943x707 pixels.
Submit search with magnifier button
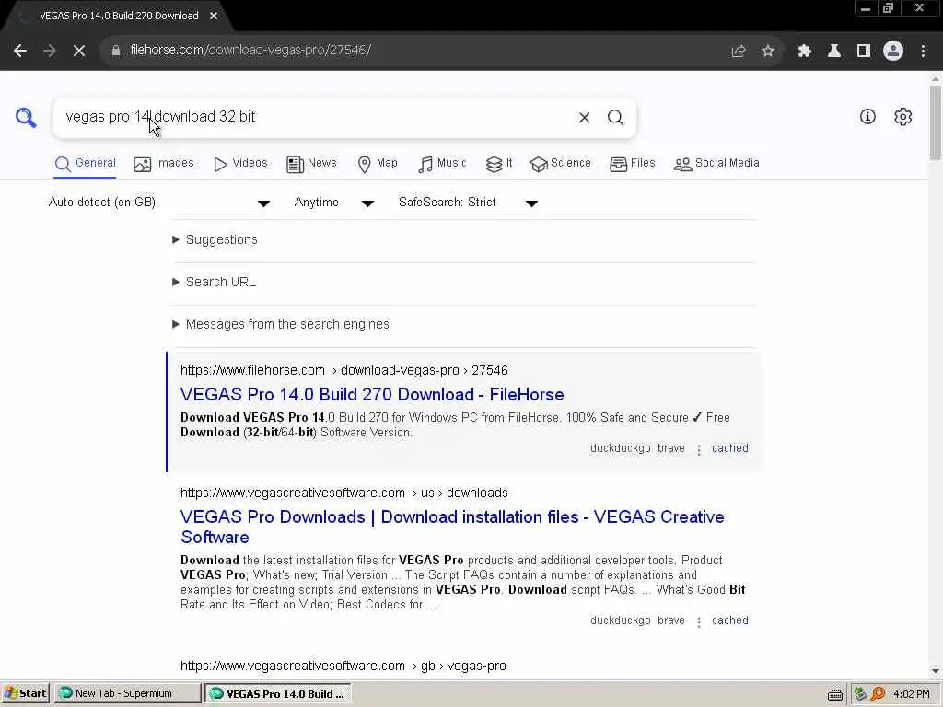click(x=615, y=118)
